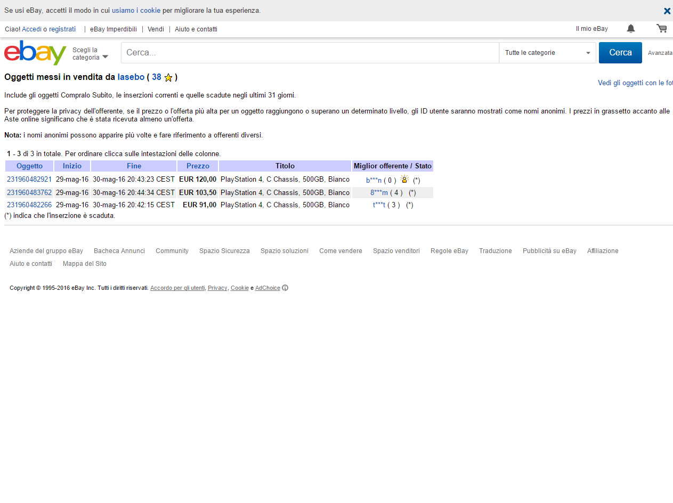Click the new-user icon beside b***n
This screenshot has height=503, width=673.
pyautogui.click(x=404, y=180)
